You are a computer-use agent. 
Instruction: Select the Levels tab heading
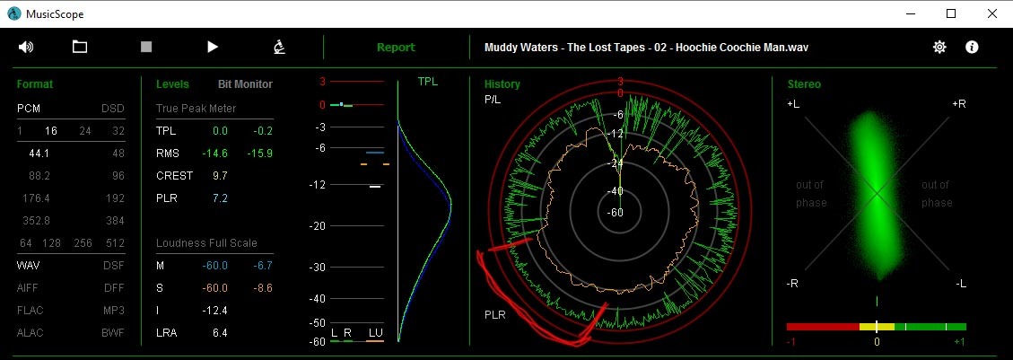point(172,84)
